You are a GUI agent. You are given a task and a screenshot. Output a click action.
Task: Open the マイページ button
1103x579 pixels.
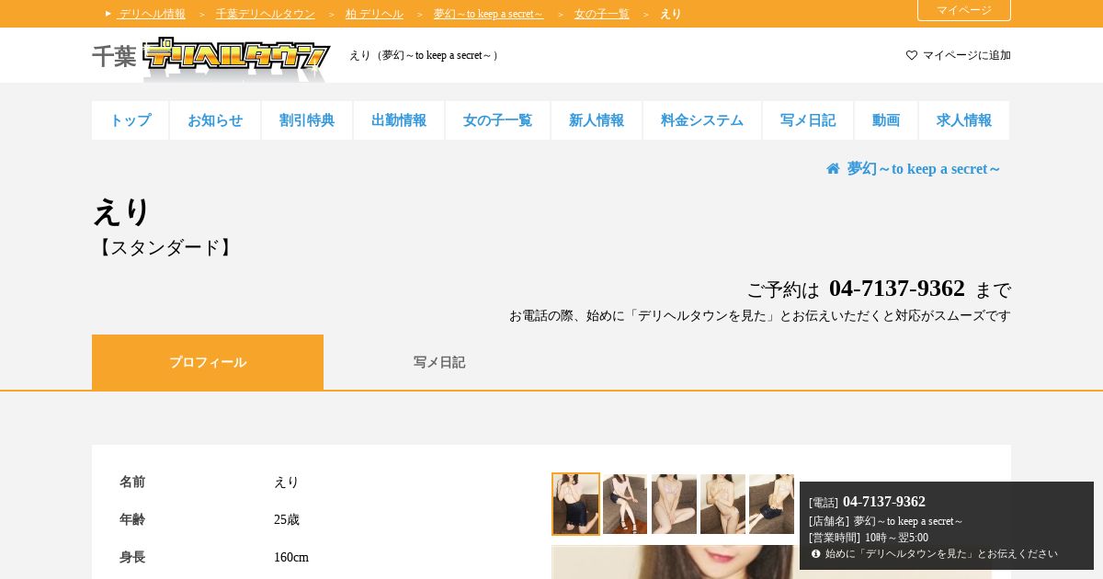[x=964, y=10]
